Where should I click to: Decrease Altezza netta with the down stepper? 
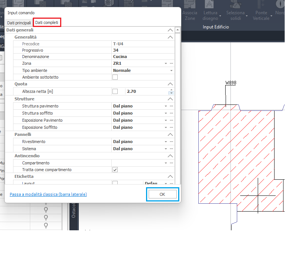click(x=171, y=93)
